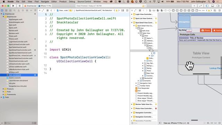This screenshot has height=125, width=222.
Task: Select image view on storyboard canvas
Action: pyautogui.click(x=184, y=22)
